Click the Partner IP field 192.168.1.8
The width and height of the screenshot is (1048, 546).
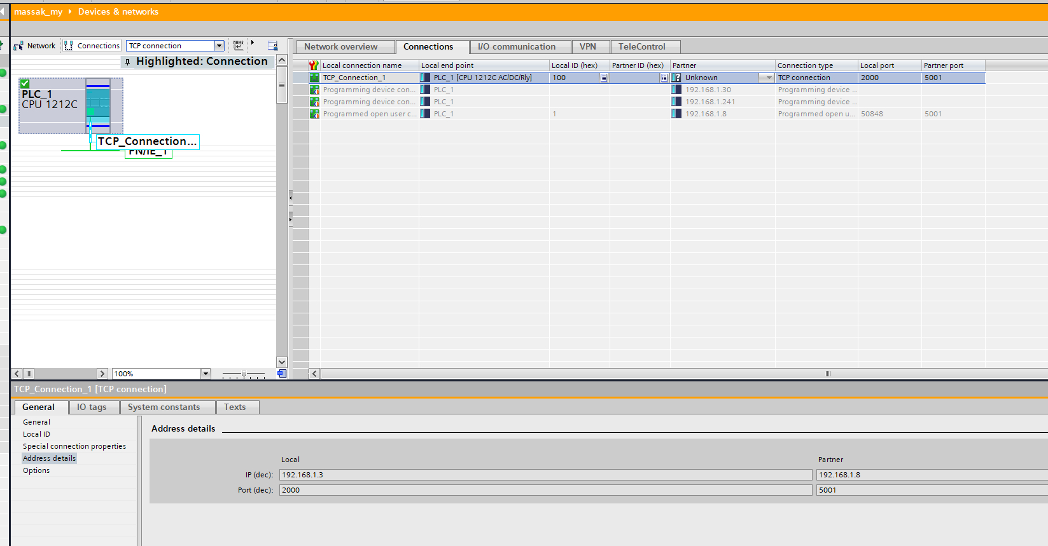tap(932, 475)
